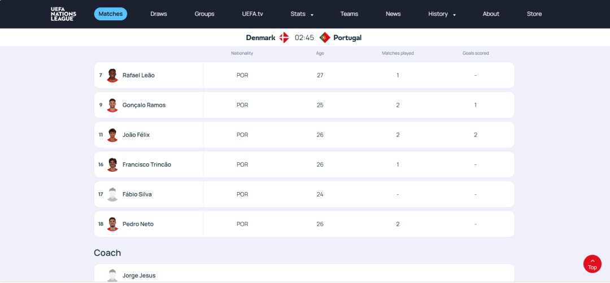Image resolution: width=610 pixels, height=283 pixels.
Task: Open coach Jorge Jesus's profile
Action: coord(139,275)
